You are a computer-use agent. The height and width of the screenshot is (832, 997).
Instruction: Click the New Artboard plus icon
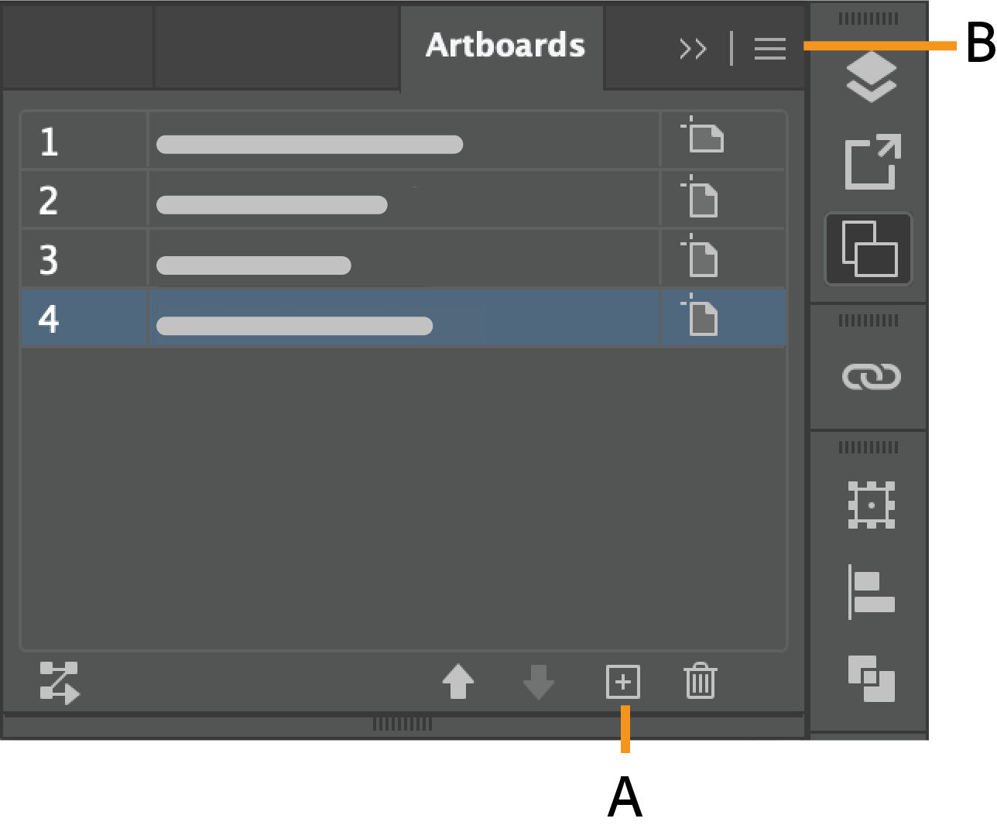click(622, 682)
